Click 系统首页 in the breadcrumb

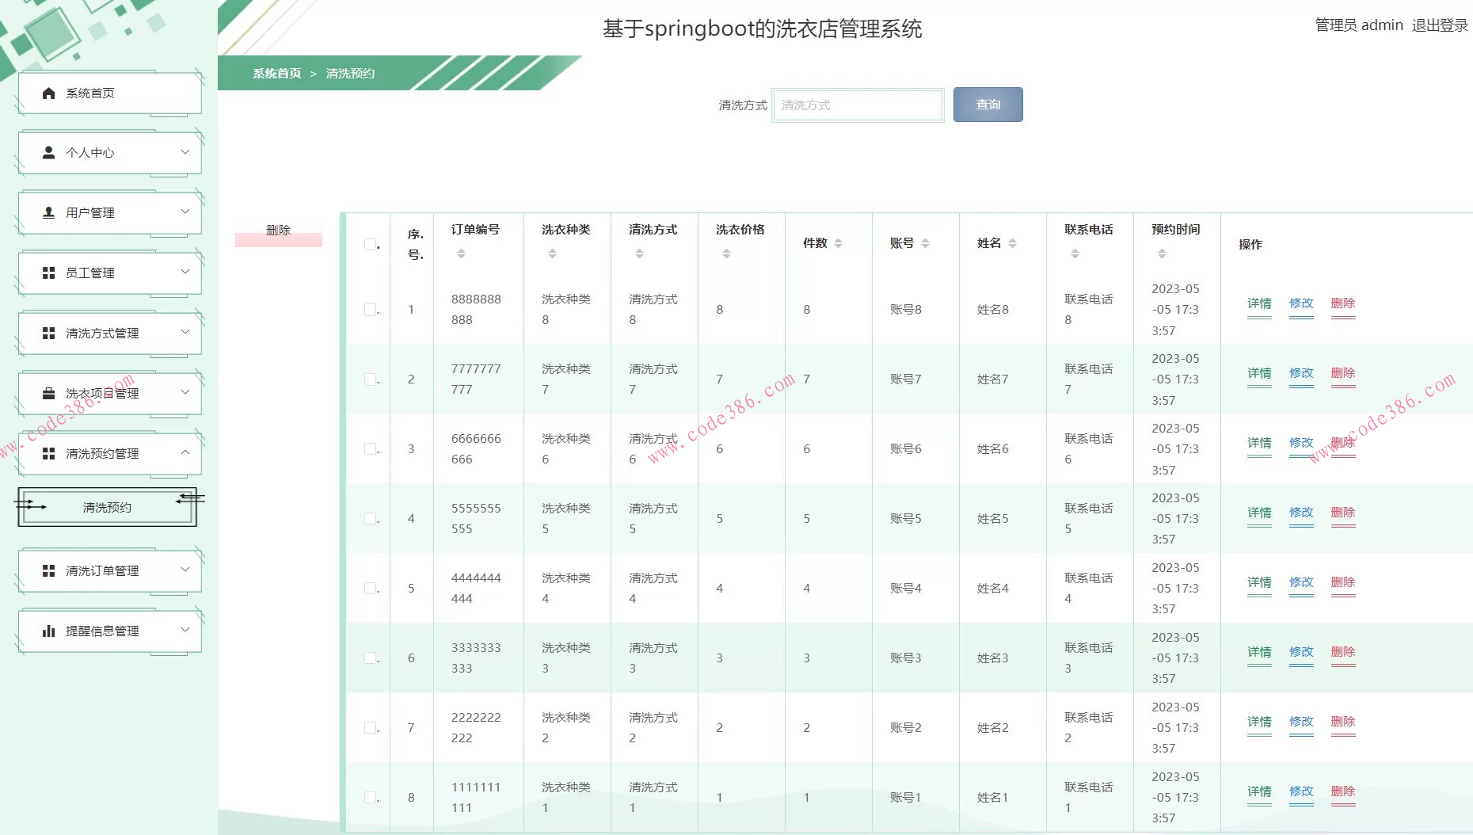point(276,73)
